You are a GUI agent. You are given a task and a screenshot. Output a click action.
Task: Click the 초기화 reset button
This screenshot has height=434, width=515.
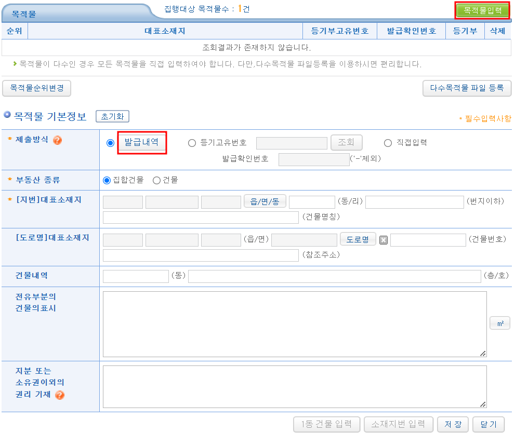tap(112, 116)
